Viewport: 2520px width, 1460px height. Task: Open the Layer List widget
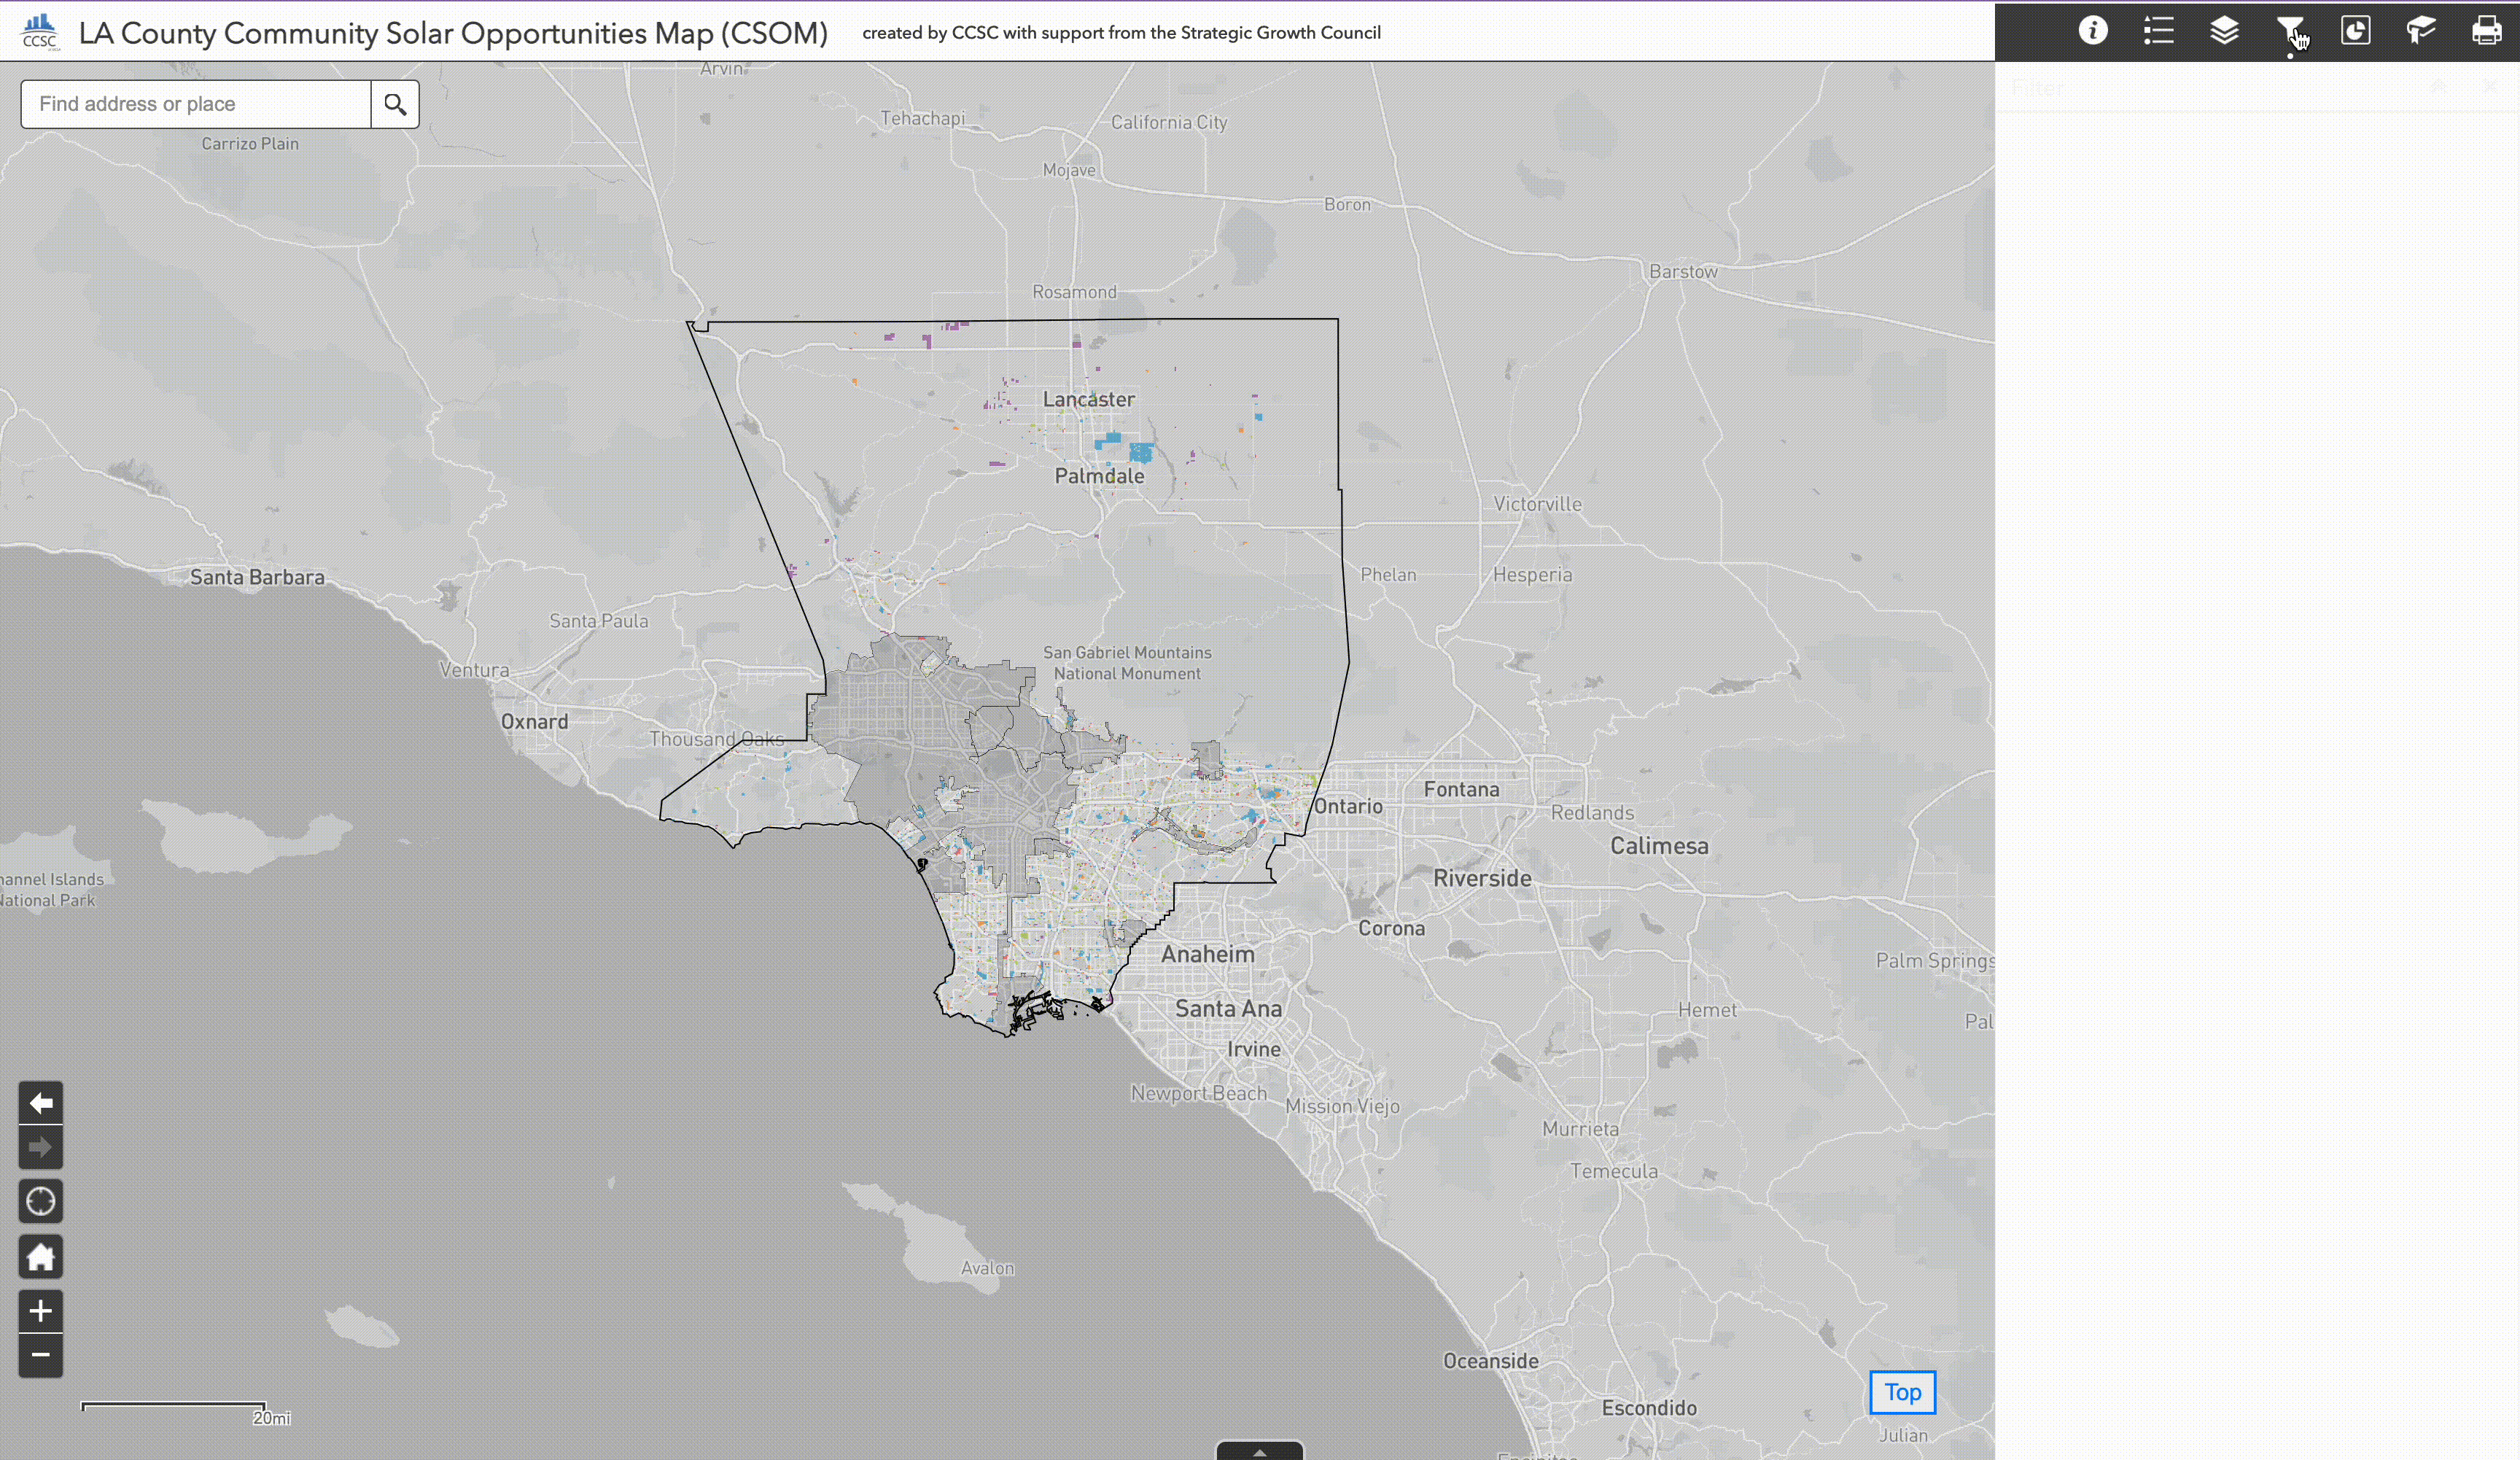coord(2224,31)
